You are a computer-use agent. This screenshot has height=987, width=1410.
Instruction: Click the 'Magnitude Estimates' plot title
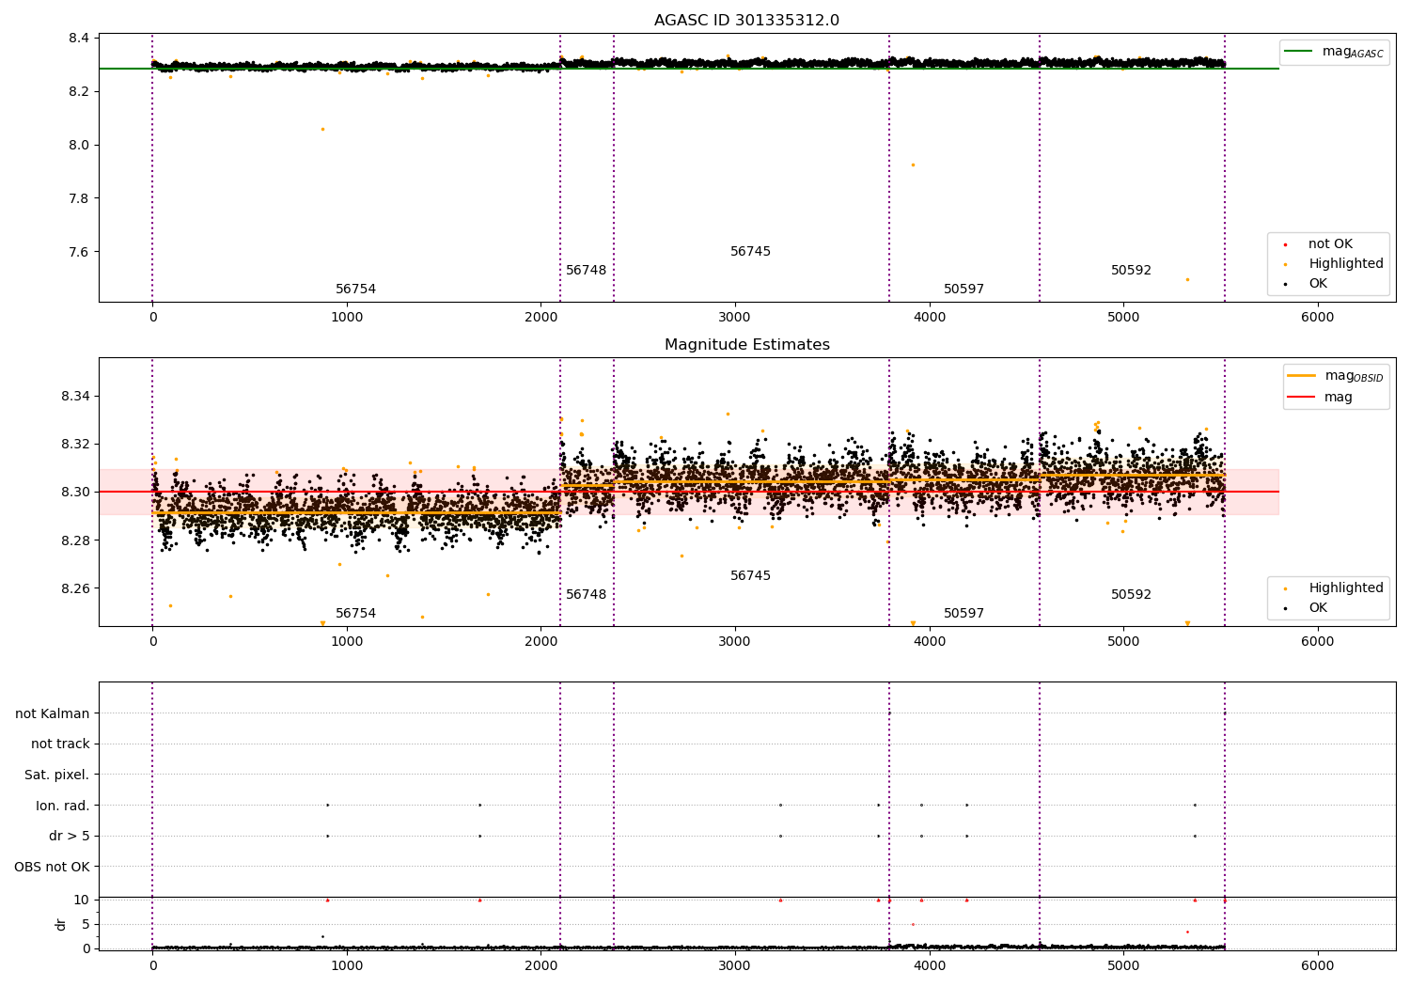[x=746, y=345]
